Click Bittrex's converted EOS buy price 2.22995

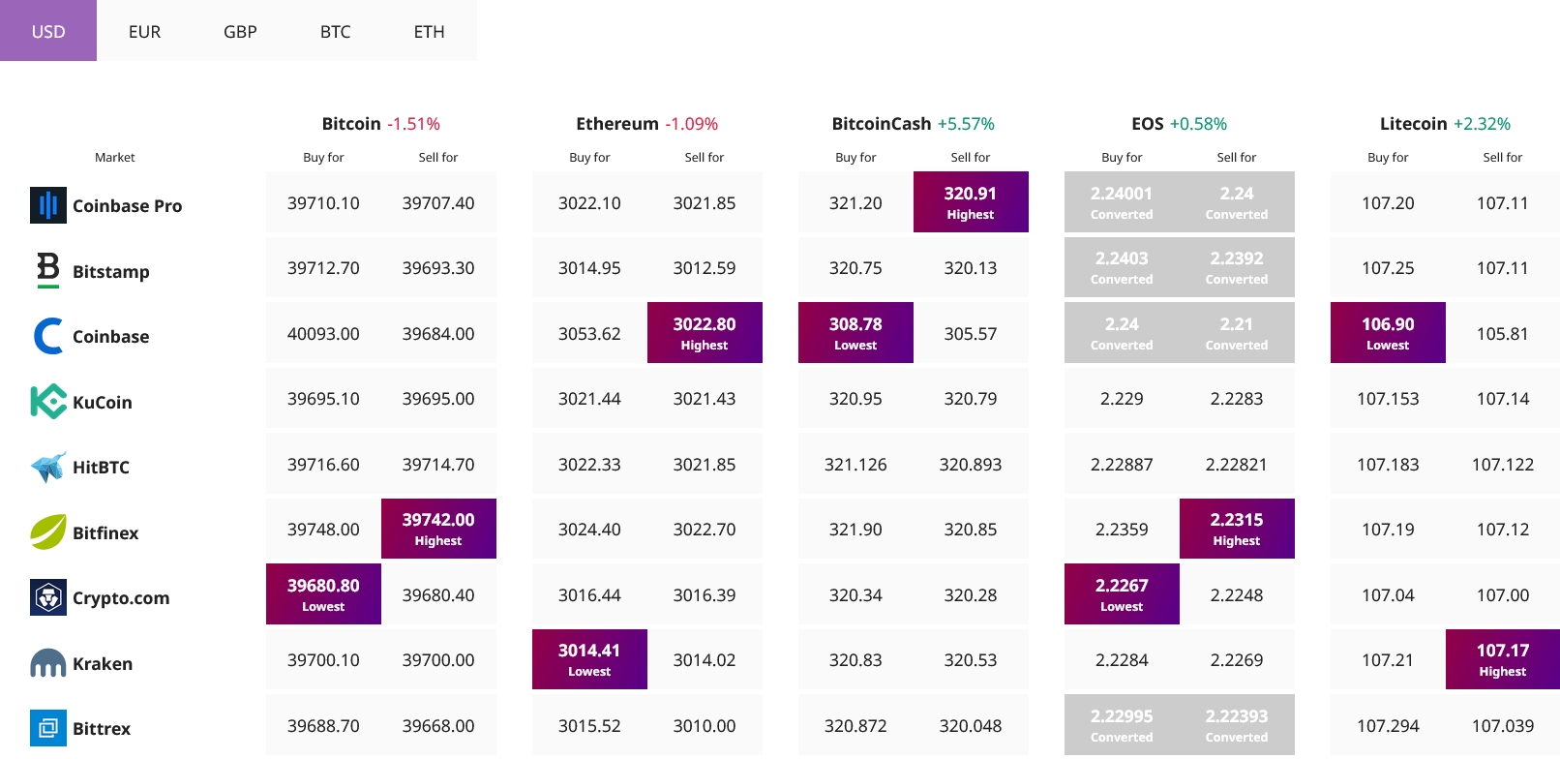pyautogui.click(x=1122, y=725)
